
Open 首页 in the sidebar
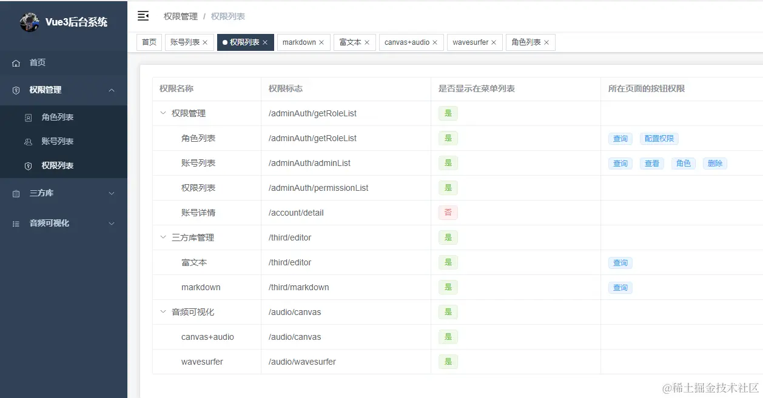[64, 62]
